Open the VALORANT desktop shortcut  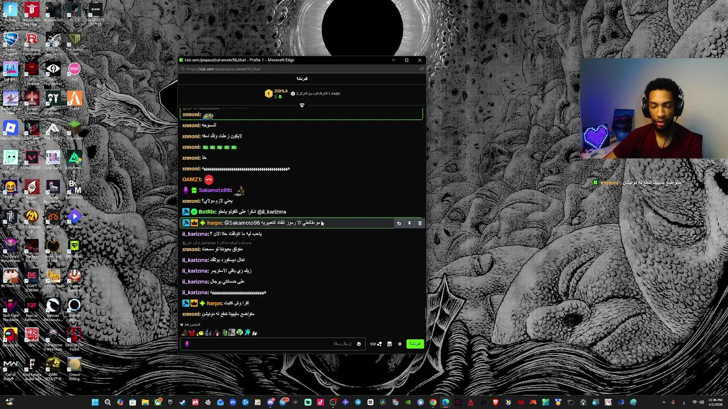pos(32,161)
